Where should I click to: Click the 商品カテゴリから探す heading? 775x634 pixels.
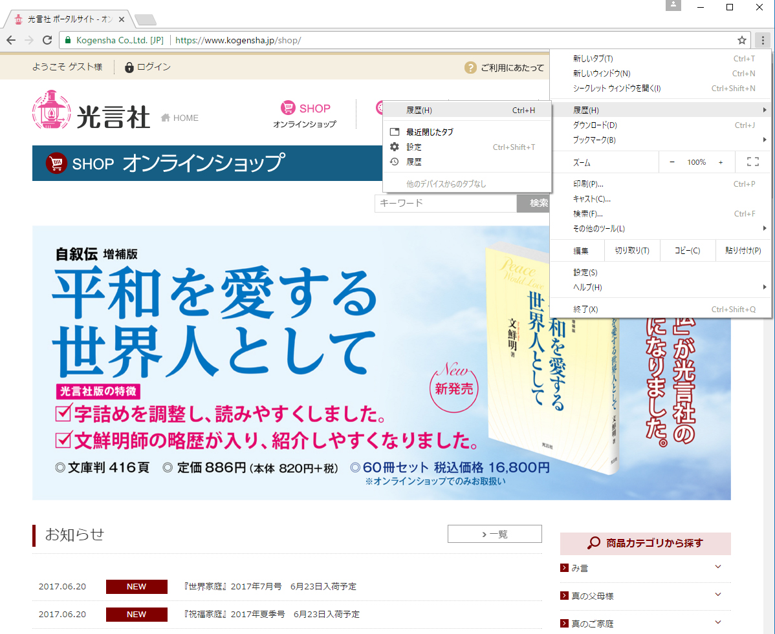tap(655, 543)
